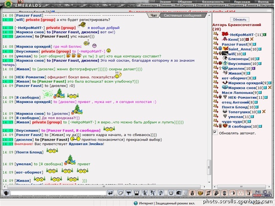Toggle sound with the music note icon
The height and width of the screenshot is (206, 275).
click(161, 193)
